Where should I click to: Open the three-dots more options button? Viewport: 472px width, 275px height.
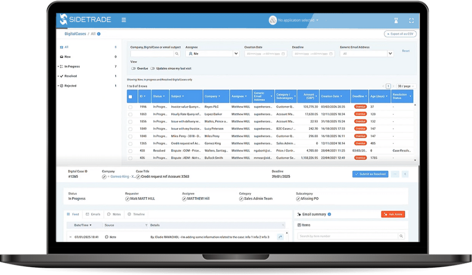click(x=395, y=174)
